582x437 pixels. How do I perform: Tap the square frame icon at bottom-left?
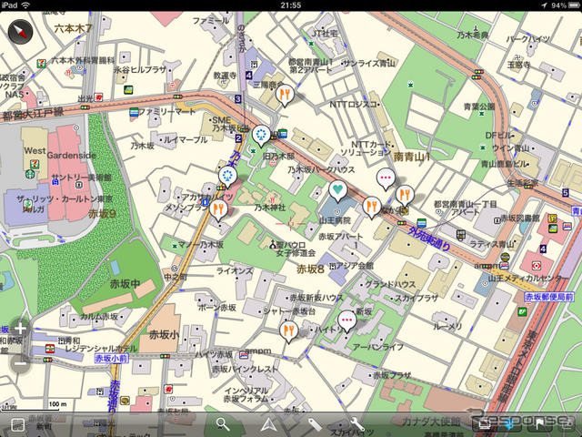pos(16,425)
